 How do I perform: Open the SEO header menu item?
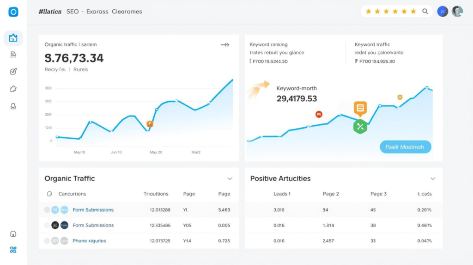point(73,12)
